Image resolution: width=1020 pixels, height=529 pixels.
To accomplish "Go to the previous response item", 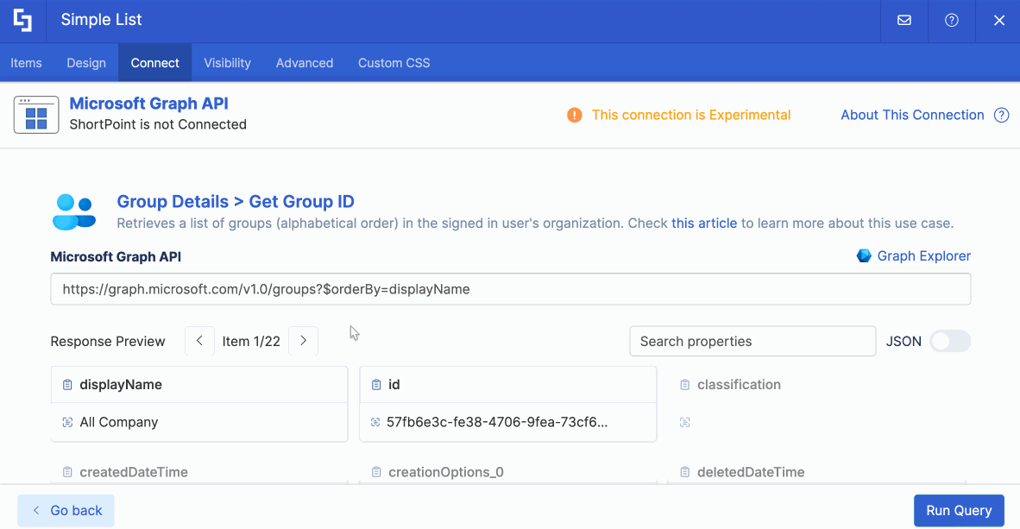I will click(x=199, y=341).
